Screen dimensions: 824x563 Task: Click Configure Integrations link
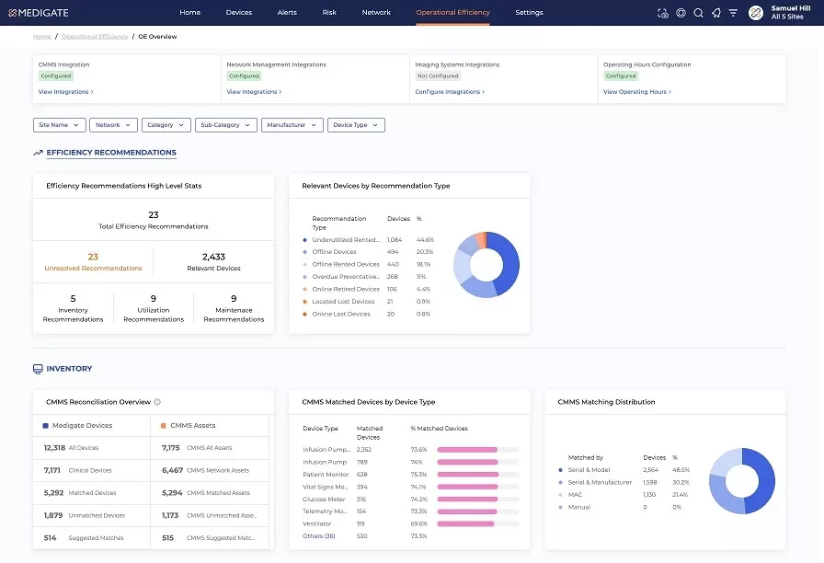click(450, 92)
